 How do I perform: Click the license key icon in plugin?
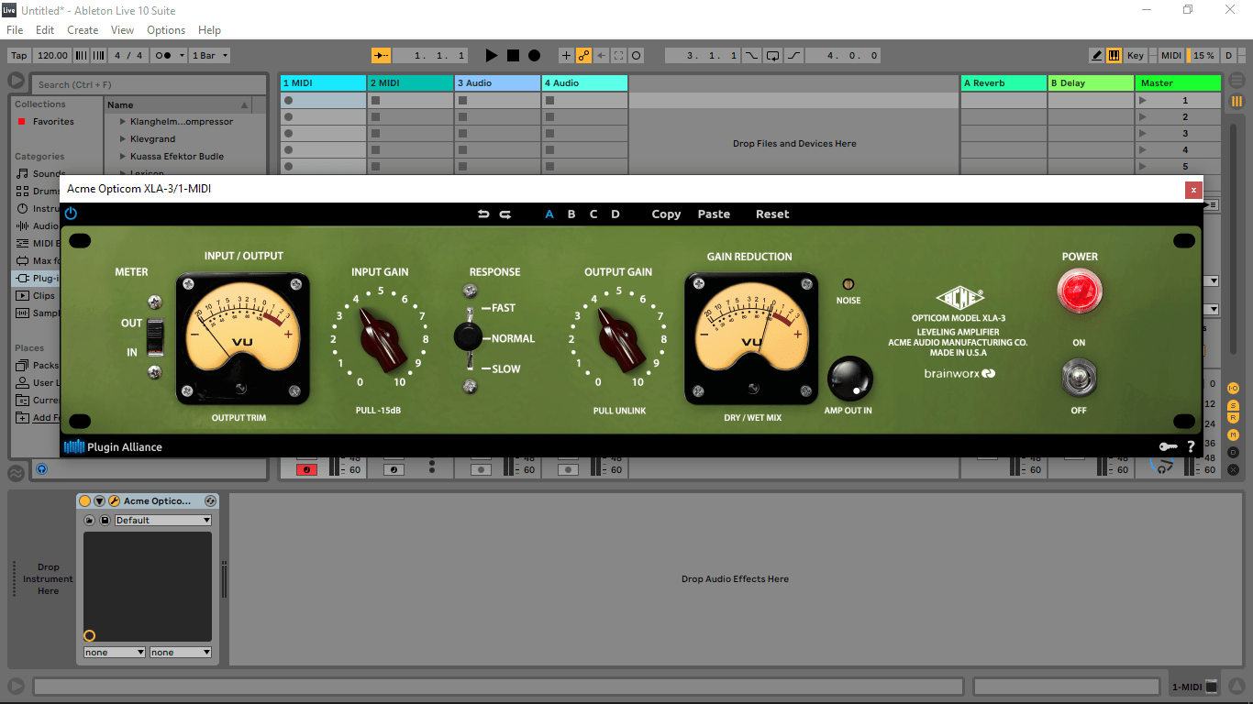[1168, 447]
